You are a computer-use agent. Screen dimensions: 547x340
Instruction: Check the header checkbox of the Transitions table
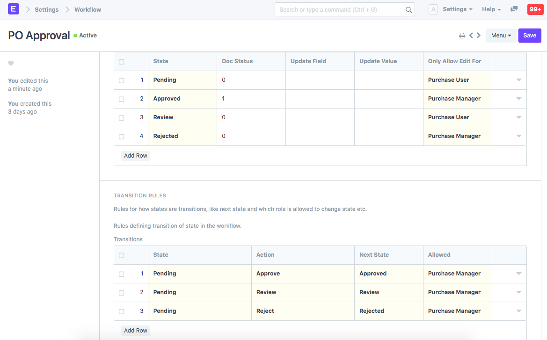(x=122, y=255)
